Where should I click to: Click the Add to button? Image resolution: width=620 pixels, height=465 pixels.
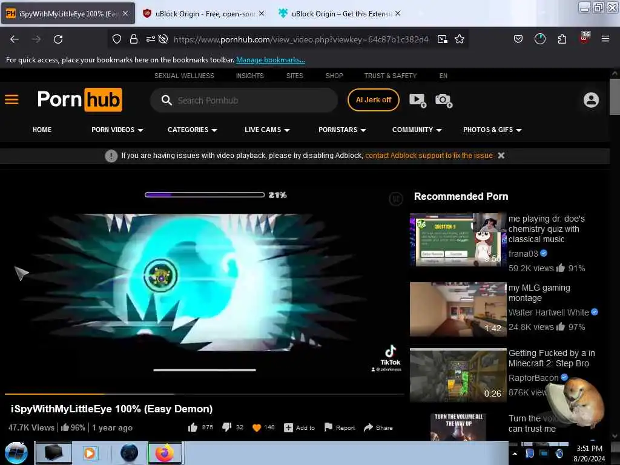pyautogui.click(x=300, y=427)
